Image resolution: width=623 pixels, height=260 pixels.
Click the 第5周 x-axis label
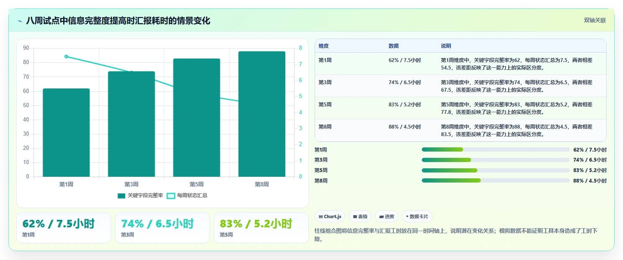[197, 184]
